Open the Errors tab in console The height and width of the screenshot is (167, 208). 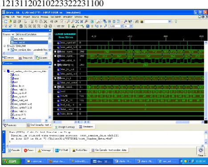pyautogui.click(x=29, y=150)
